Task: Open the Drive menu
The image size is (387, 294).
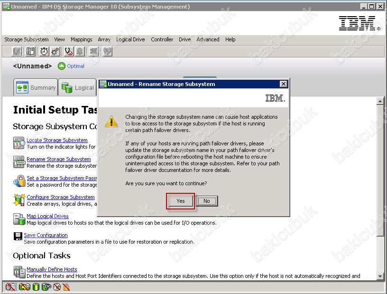Action: (184, 39)
